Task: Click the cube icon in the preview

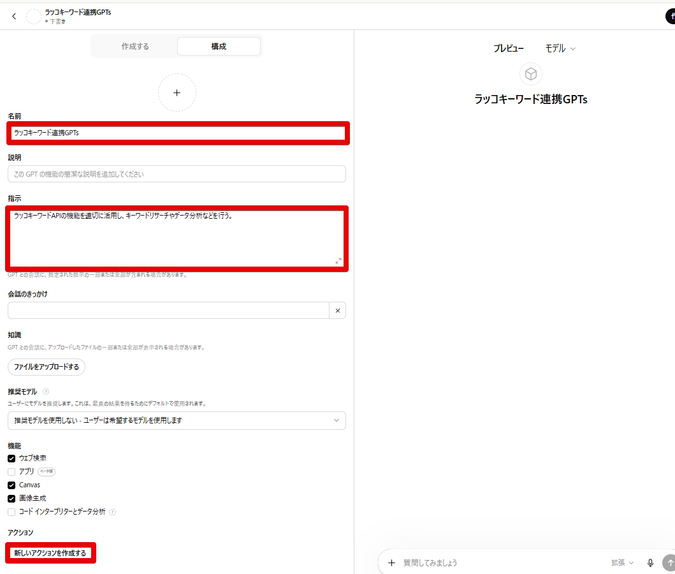Action: point(531,74)
